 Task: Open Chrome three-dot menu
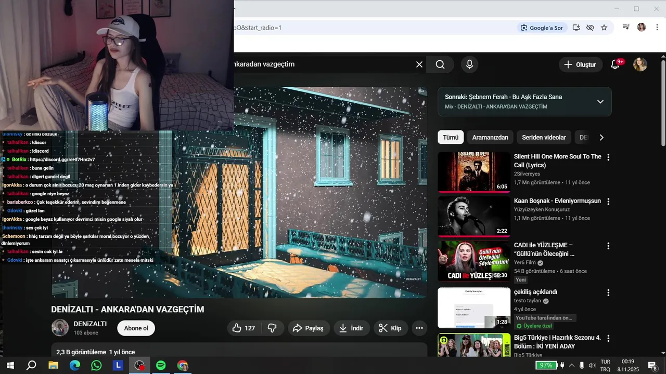coord(658,27)
